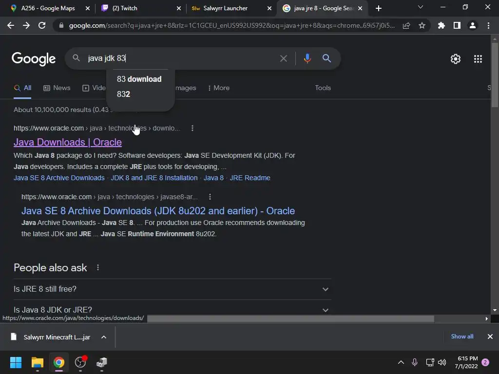
Task: Open the JRE Readme sitelink
Action: click(250, 178)
